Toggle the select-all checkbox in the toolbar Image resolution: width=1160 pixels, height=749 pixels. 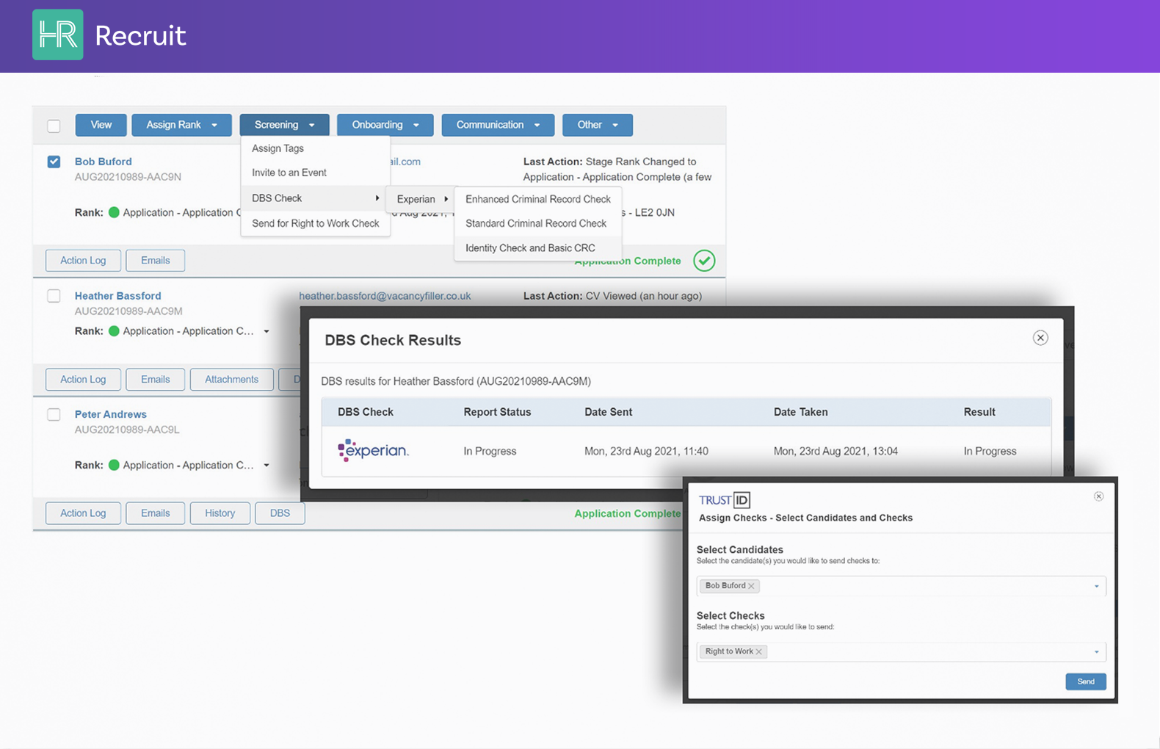click(x=54, y=126)
